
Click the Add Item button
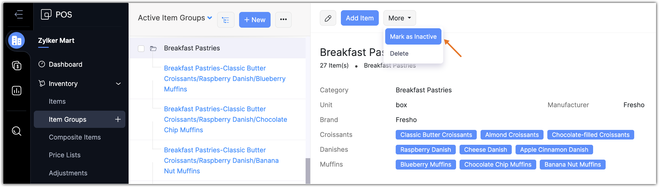[x=360, y=18]
